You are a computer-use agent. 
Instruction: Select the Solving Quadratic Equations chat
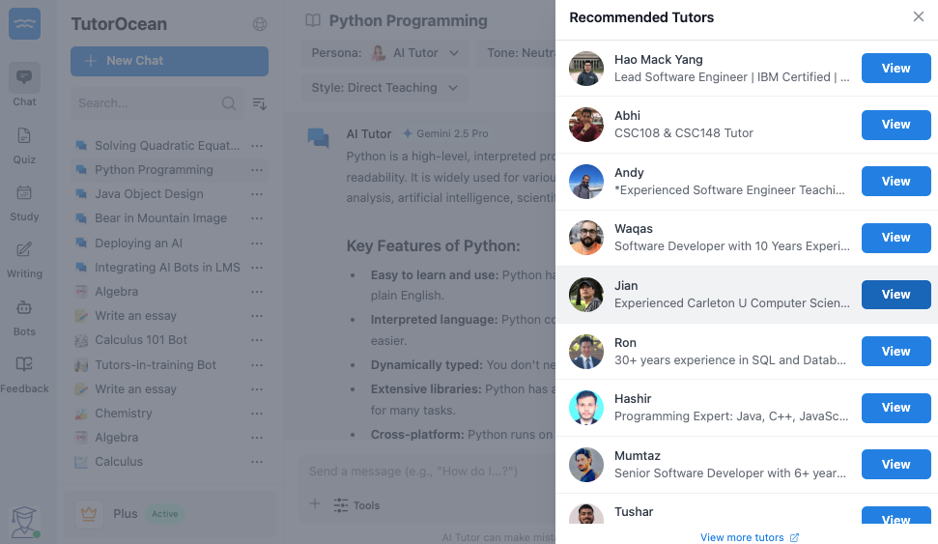[166, 146]
